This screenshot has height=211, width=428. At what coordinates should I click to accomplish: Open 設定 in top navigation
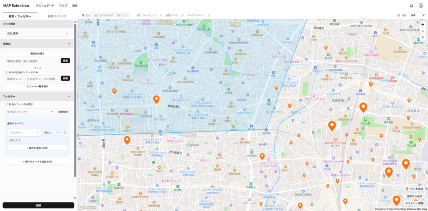[75, 5]
